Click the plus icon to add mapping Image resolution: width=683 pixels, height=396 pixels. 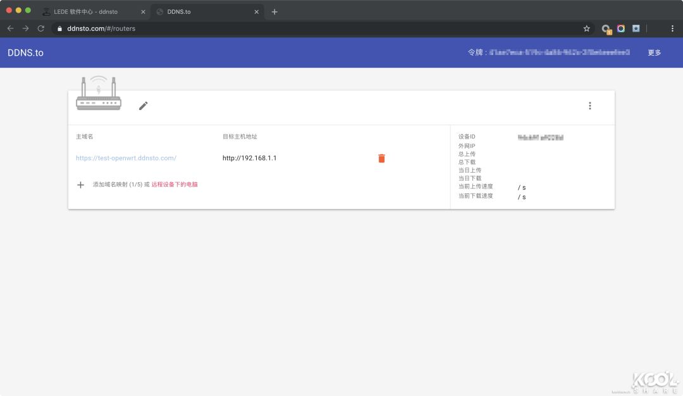coord(80,185)
